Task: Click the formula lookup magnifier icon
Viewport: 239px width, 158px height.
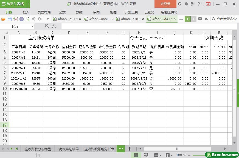Action: (x=47, y=26)
